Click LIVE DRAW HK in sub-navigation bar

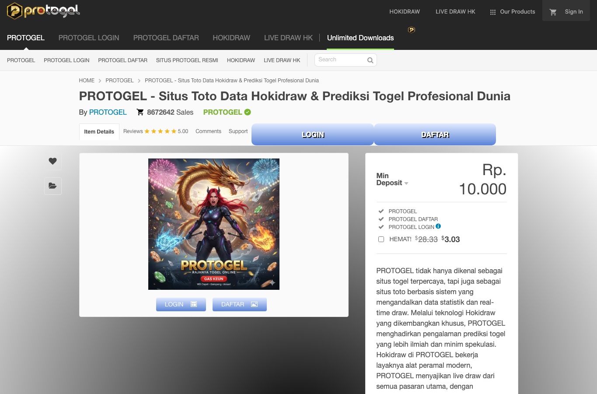(282, 60)
